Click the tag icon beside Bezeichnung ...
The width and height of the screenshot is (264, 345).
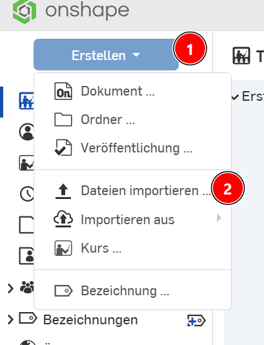click(63, 291)
